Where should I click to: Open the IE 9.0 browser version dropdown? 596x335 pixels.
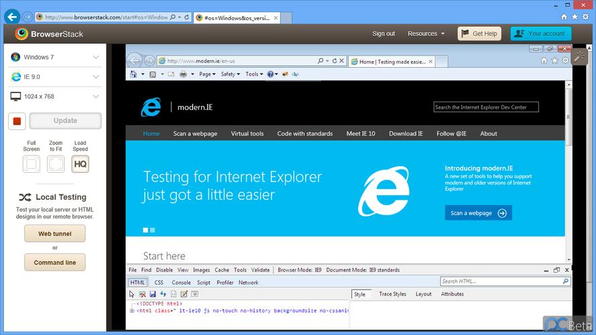(55, 77)
